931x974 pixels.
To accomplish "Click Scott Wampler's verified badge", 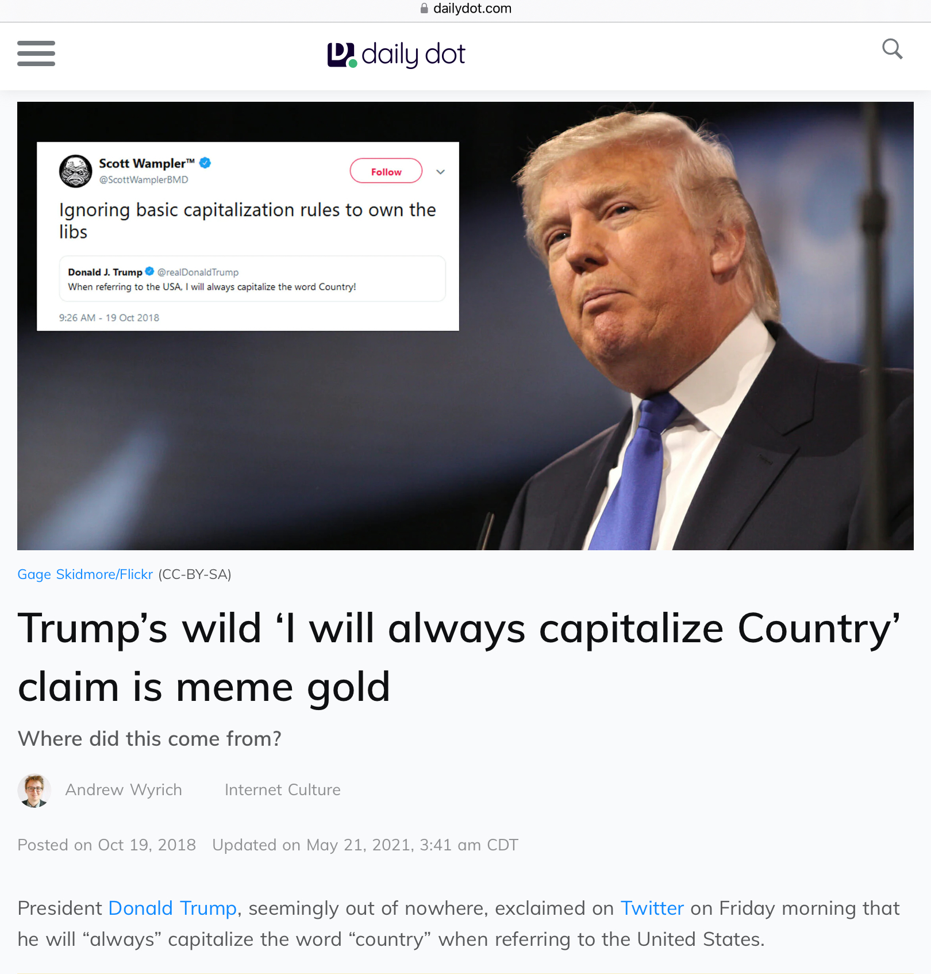I will [x=205, y=163].
